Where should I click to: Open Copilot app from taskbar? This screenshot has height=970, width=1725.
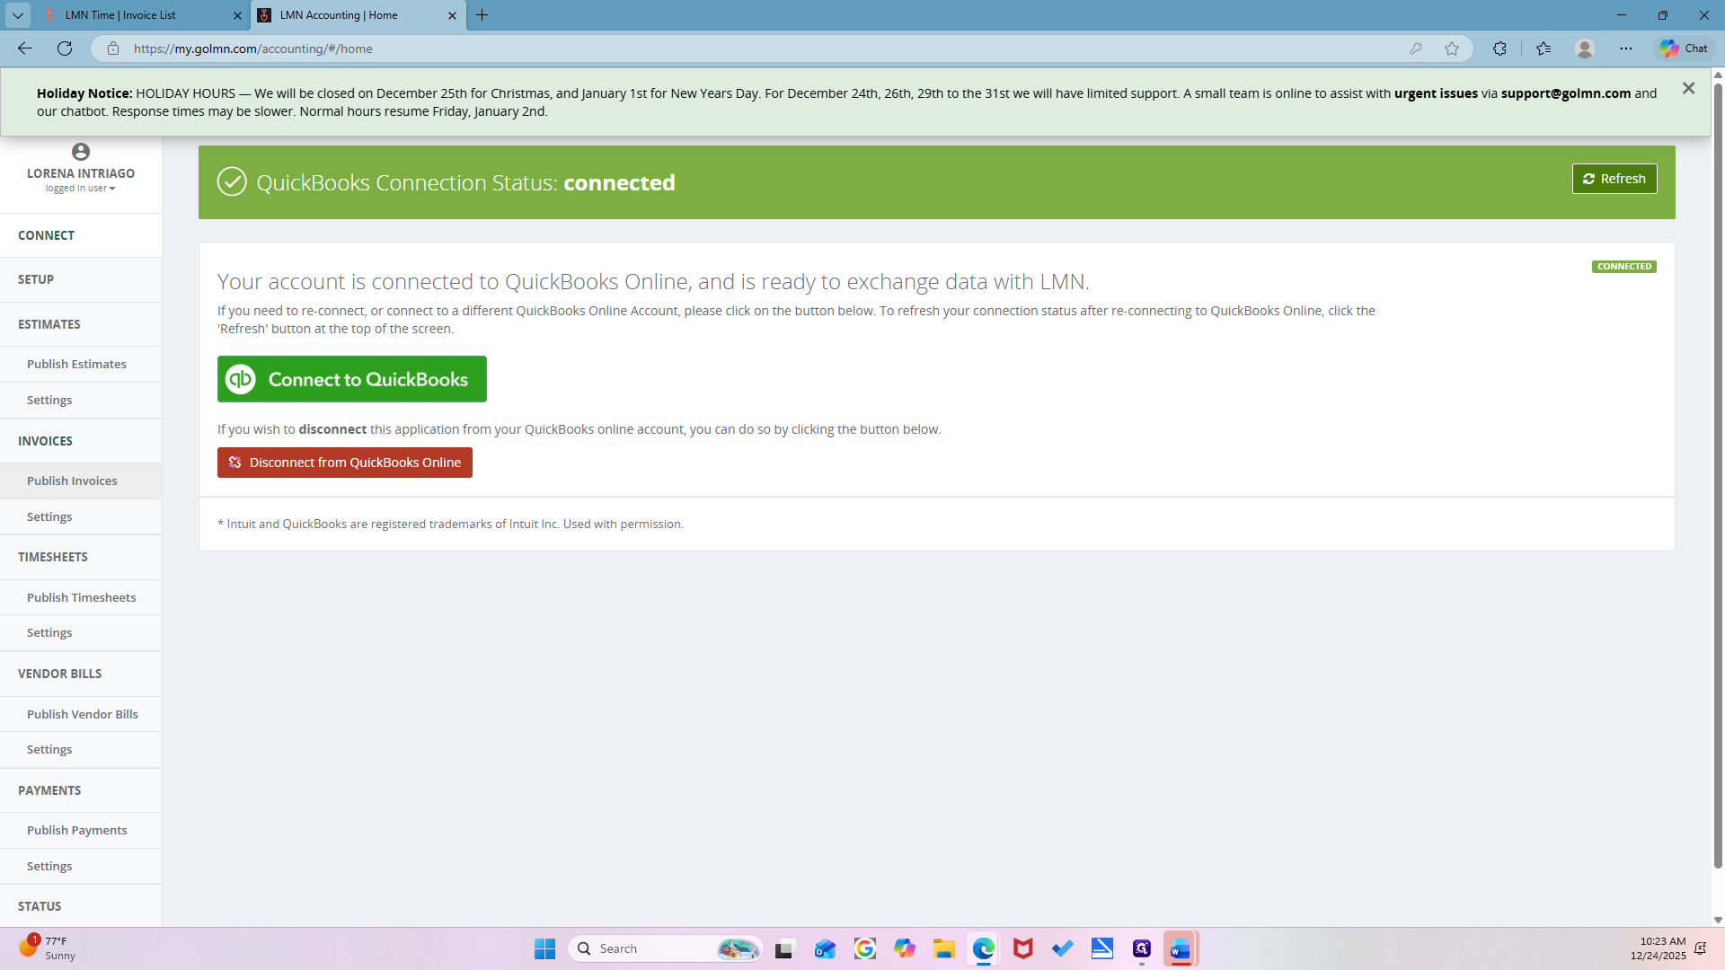[x=905, y=948]
